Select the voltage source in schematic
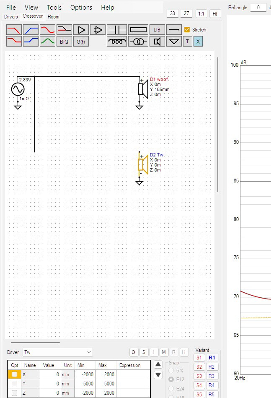The height and width of the screenshot is (398, 271). point(18,89)
